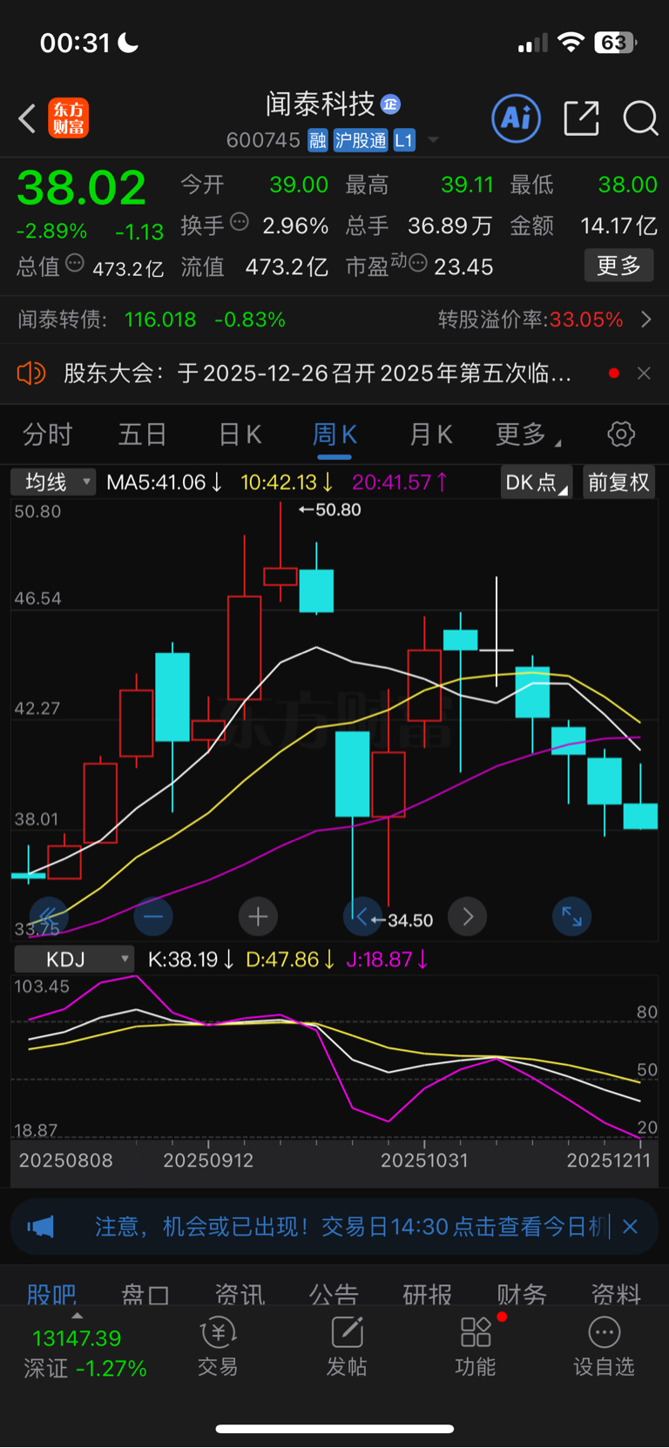Tap the 沪股通 badge
This screenshot has height=1448, width=669.
(361, 140)
